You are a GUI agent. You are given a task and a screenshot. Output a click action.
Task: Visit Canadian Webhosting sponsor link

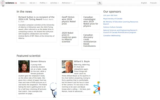(112, 36)
